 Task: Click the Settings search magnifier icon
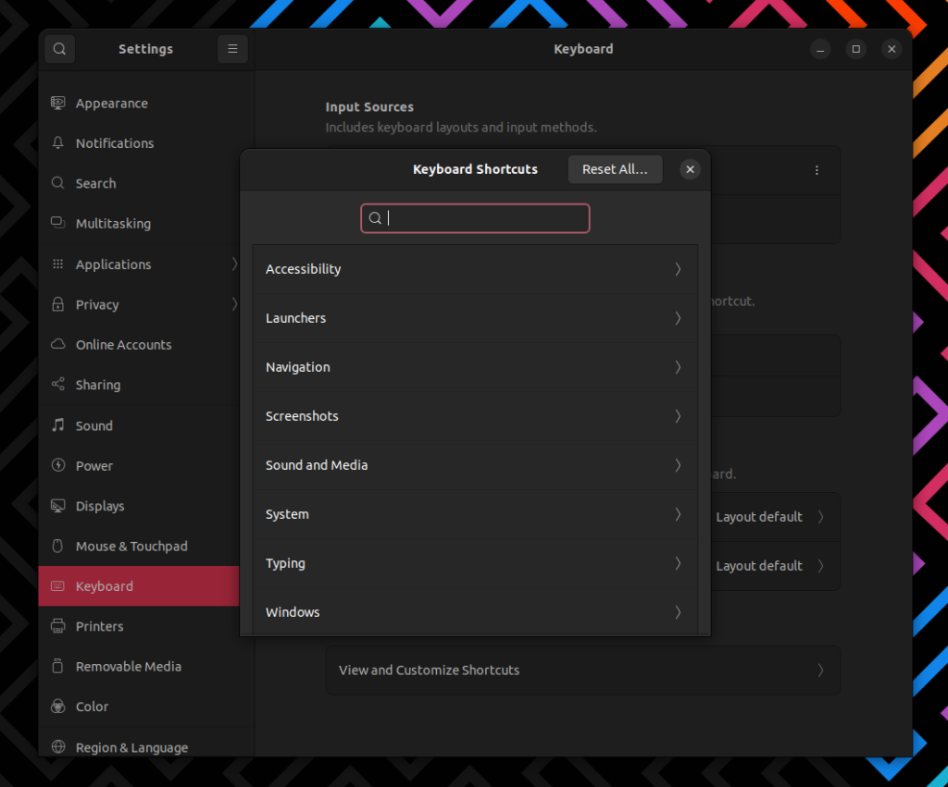(x=59, y=48)
